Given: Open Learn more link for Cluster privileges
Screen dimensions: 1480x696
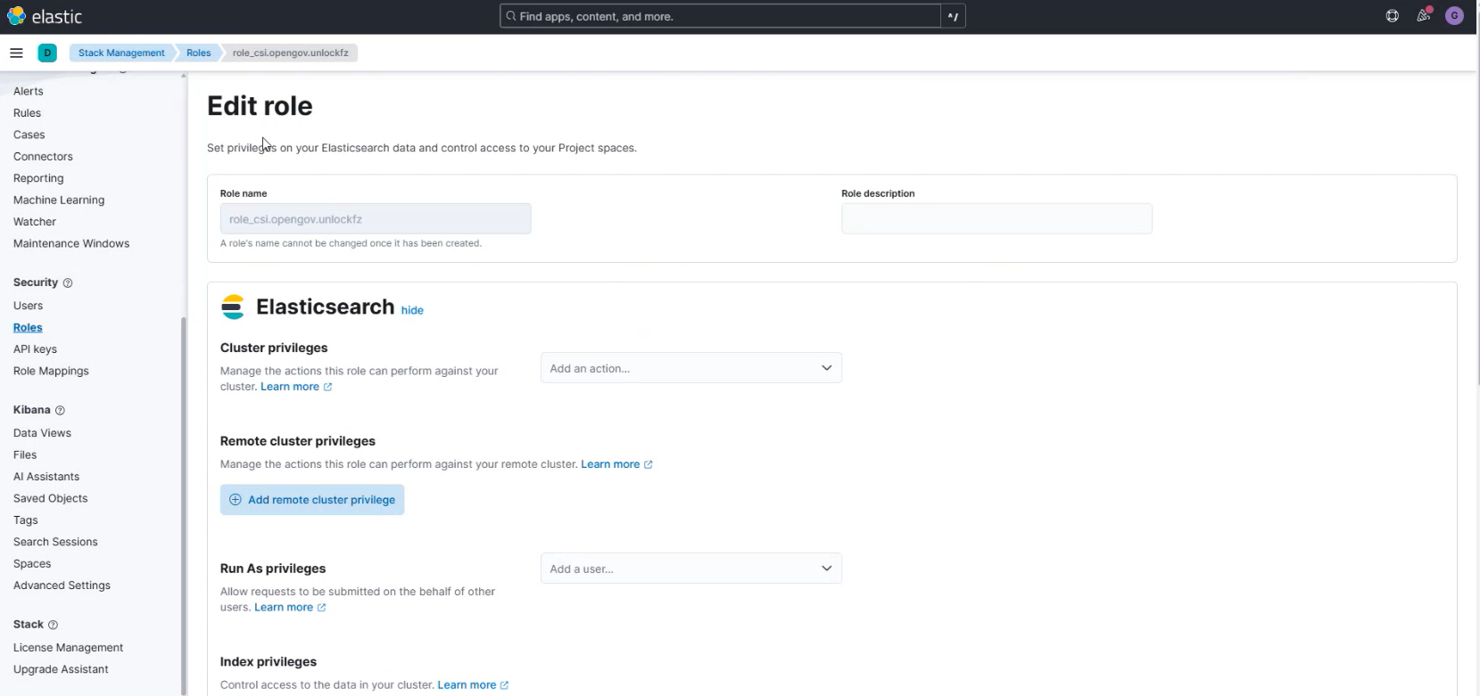Looking at the screenshot, I should pos(290,387).
